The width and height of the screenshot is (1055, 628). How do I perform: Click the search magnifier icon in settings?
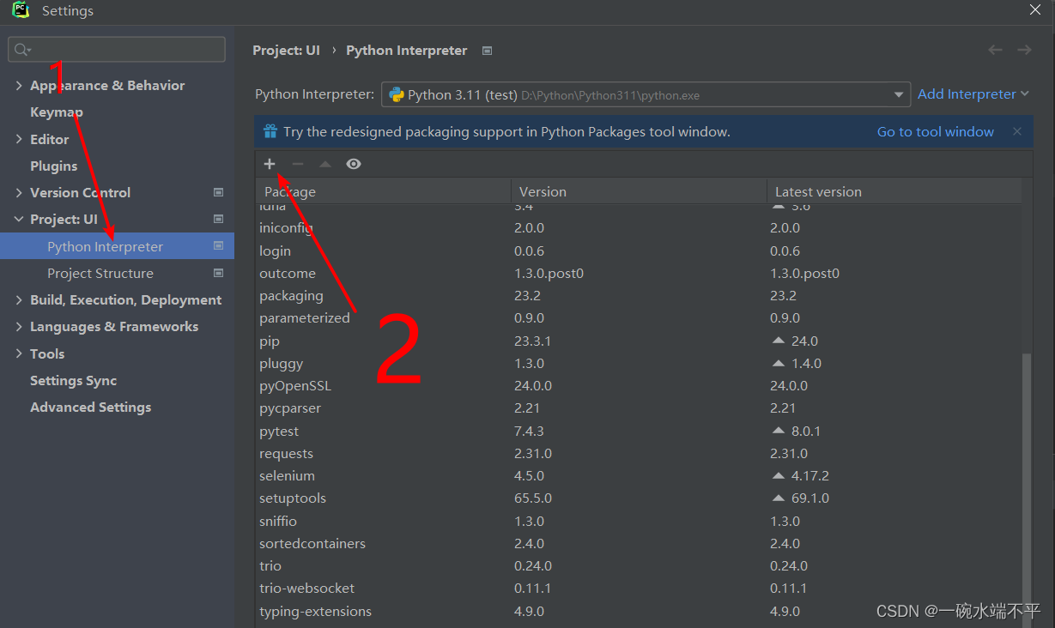pyautogui.click(x=22, y=50)
